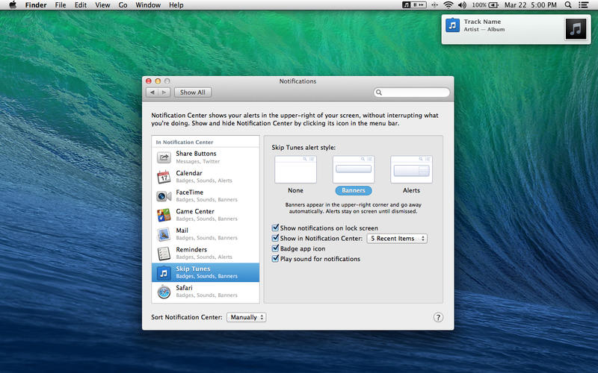Click the Alerts label under the thumbnail
598x373 pixels.
pyautogui.click(x=411, y=190)
